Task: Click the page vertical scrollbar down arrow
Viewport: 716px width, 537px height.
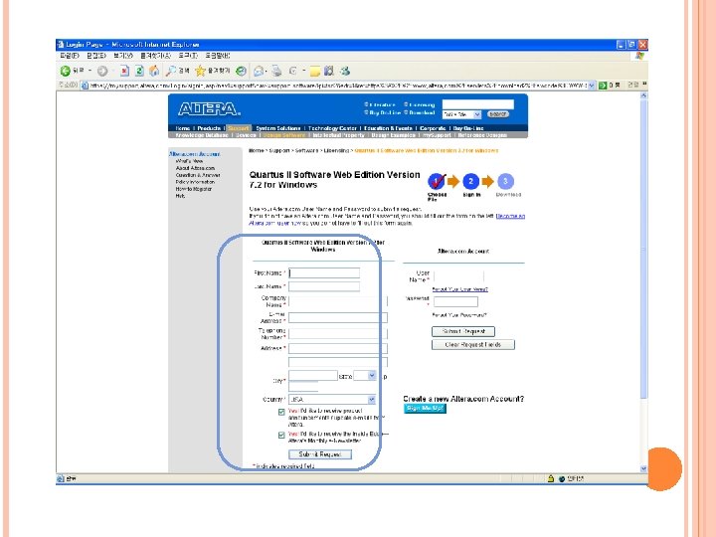Action: tap(643, 468)
